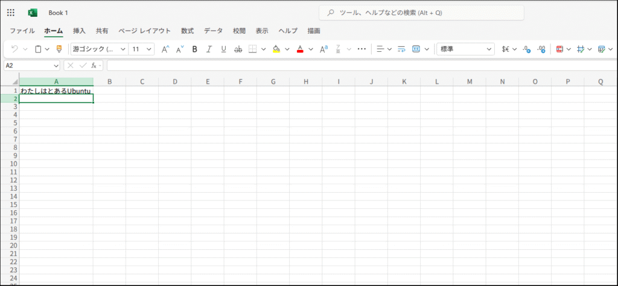Toggle strikethrough formatting
The image size is (618, 286).
click(238, 49)
